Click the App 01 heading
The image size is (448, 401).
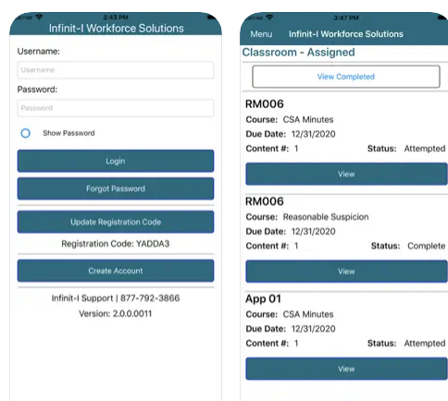point(263,298)
